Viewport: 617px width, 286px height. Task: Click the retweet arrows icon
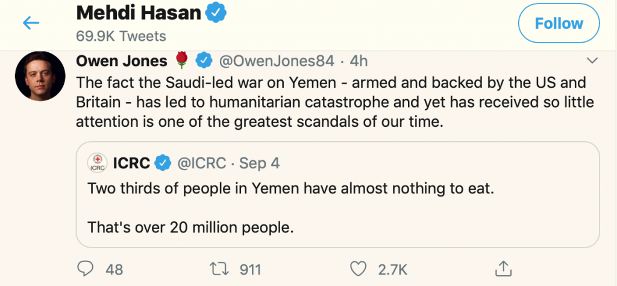click(x=224, y=269)
